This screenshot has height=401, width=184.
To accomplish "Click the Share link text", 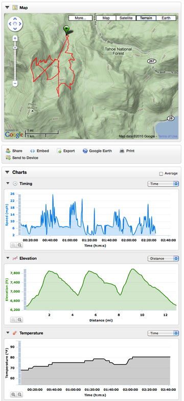I will 17,151.
